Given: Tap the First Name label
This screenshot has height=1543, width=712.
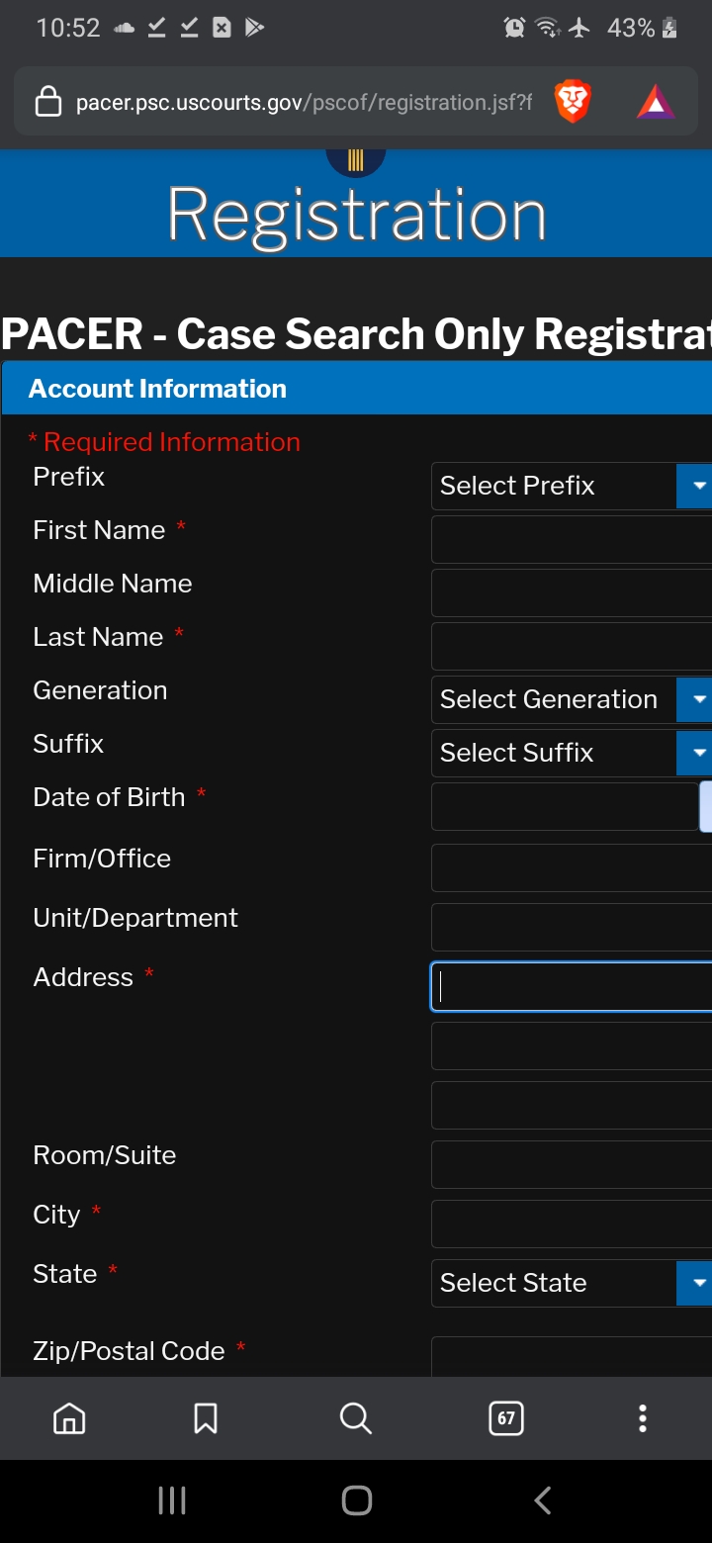Looking at the screenshot, I should pos(99,530).
